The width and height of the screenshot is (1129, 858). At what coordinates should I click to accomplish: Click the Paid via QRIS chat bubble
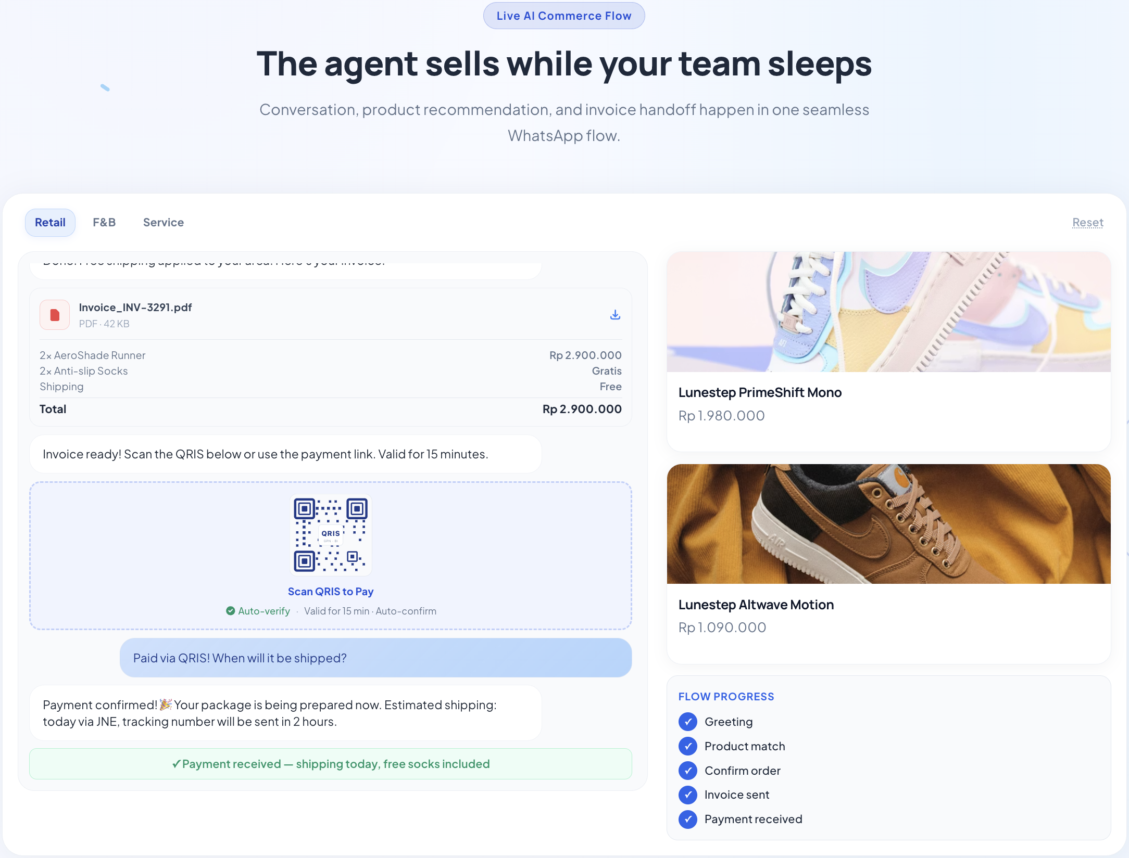375,658
